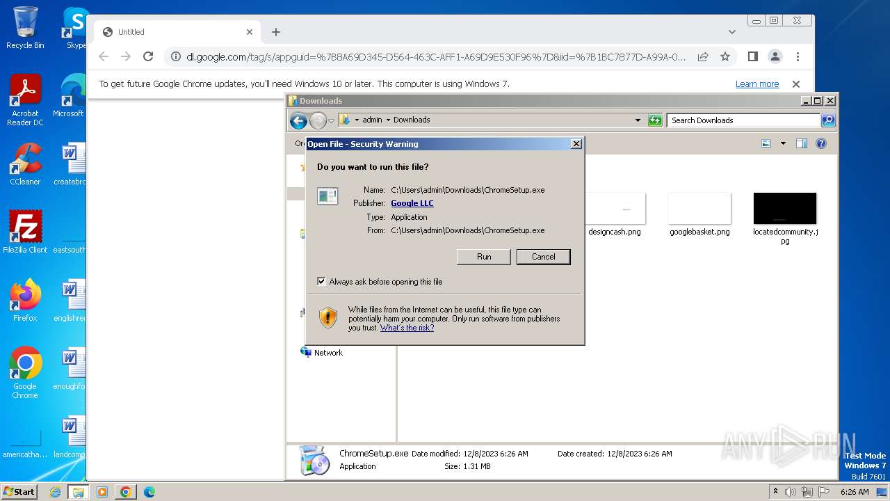Open the volume control in the tray
The width and height of the screenshot is (890, 501).
coord(791,492)
